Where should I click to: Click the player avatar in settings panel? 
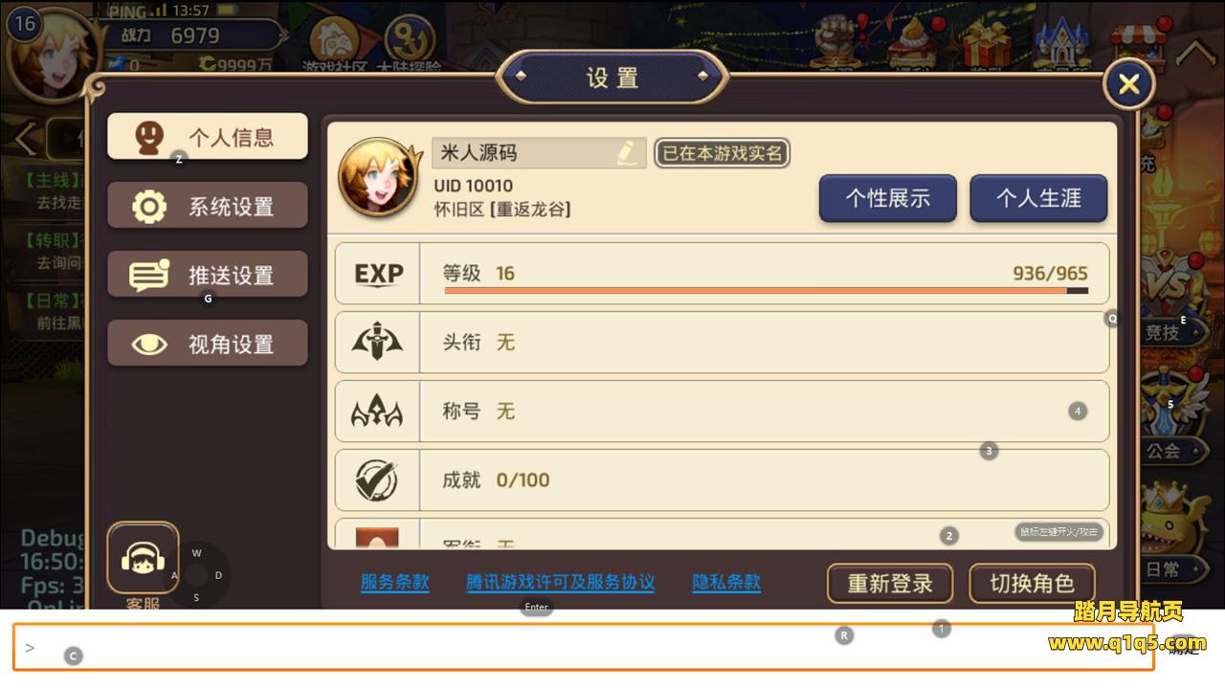pyautogui.click(x=379, y=177)
